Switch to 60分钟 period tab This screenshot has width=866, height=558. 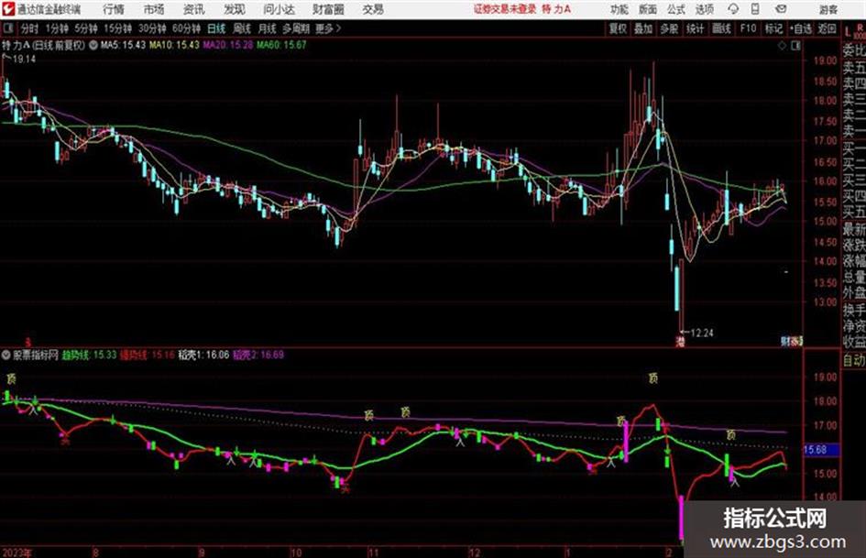187,28
